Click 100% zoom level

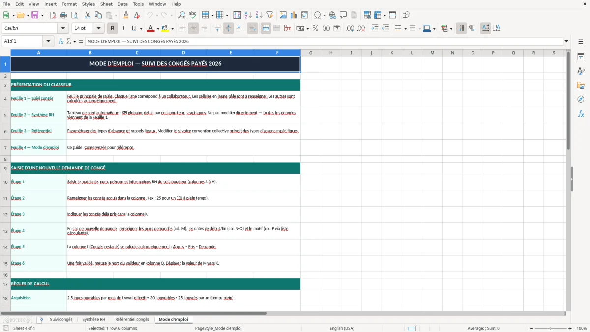point(581,328)
